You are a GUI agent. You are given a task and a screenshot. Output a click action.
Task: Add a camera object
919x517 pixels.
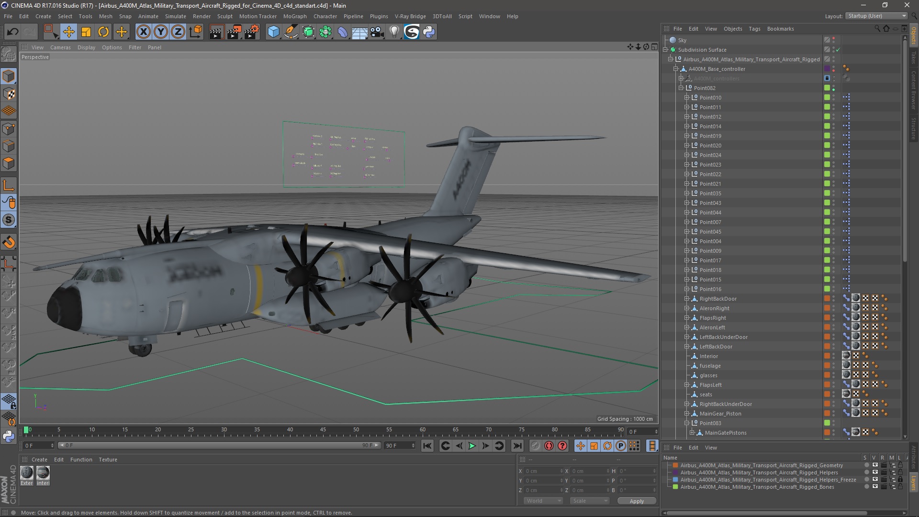(x=377, y=32)
